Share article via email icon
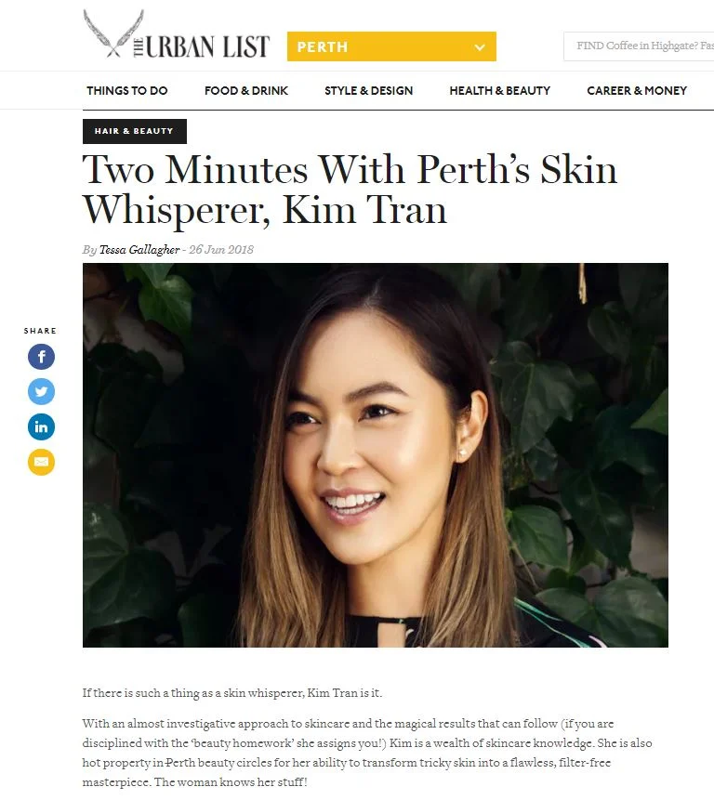 [41, 462]
